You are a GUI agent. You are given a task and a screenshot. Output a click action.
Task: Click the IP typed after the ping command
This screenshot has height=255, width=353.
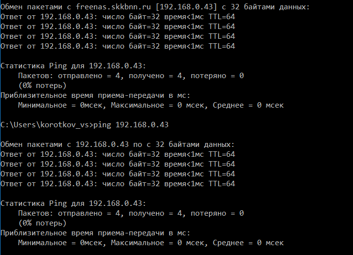(142, 125)
